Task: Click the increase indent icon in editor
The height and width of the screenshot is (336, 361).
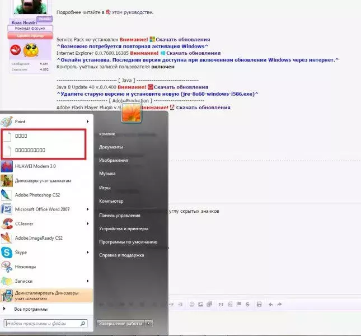Action: click(x=180, y=305)
